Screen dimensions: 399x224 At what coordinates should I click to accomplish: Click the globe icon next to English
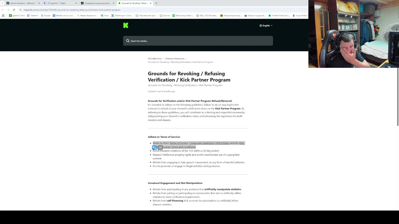coord(261,26)
